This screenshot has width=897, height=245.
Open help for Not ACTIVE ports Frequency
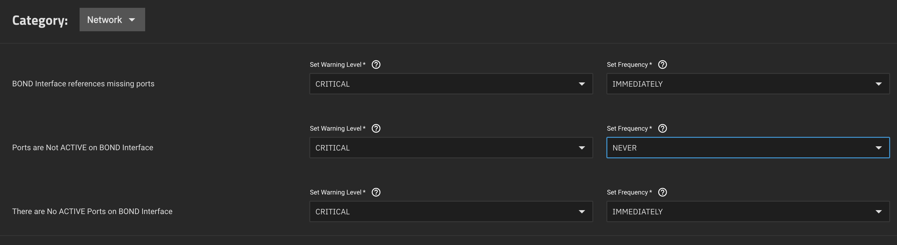point(662,128)
